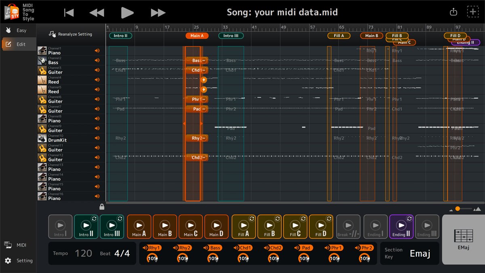Click the Intro III marker on the timeline
The image size is (485, 273).
231,35
